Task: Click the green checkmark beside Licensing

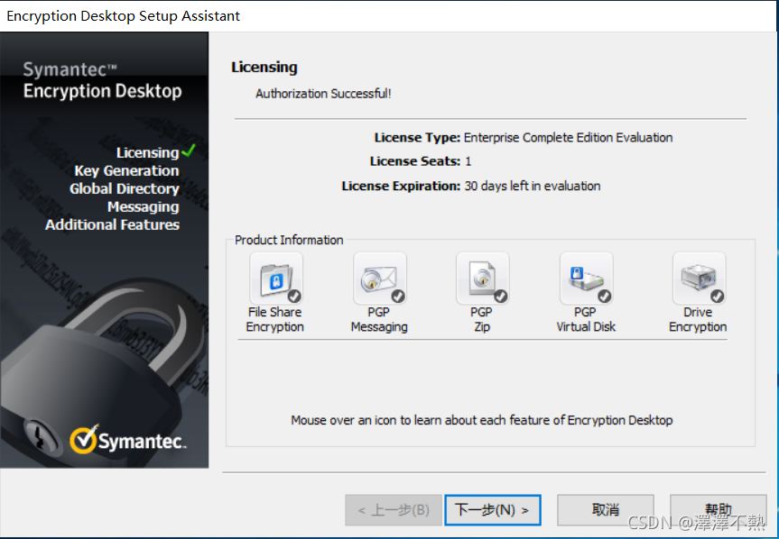Action: [x=189, y=151]
